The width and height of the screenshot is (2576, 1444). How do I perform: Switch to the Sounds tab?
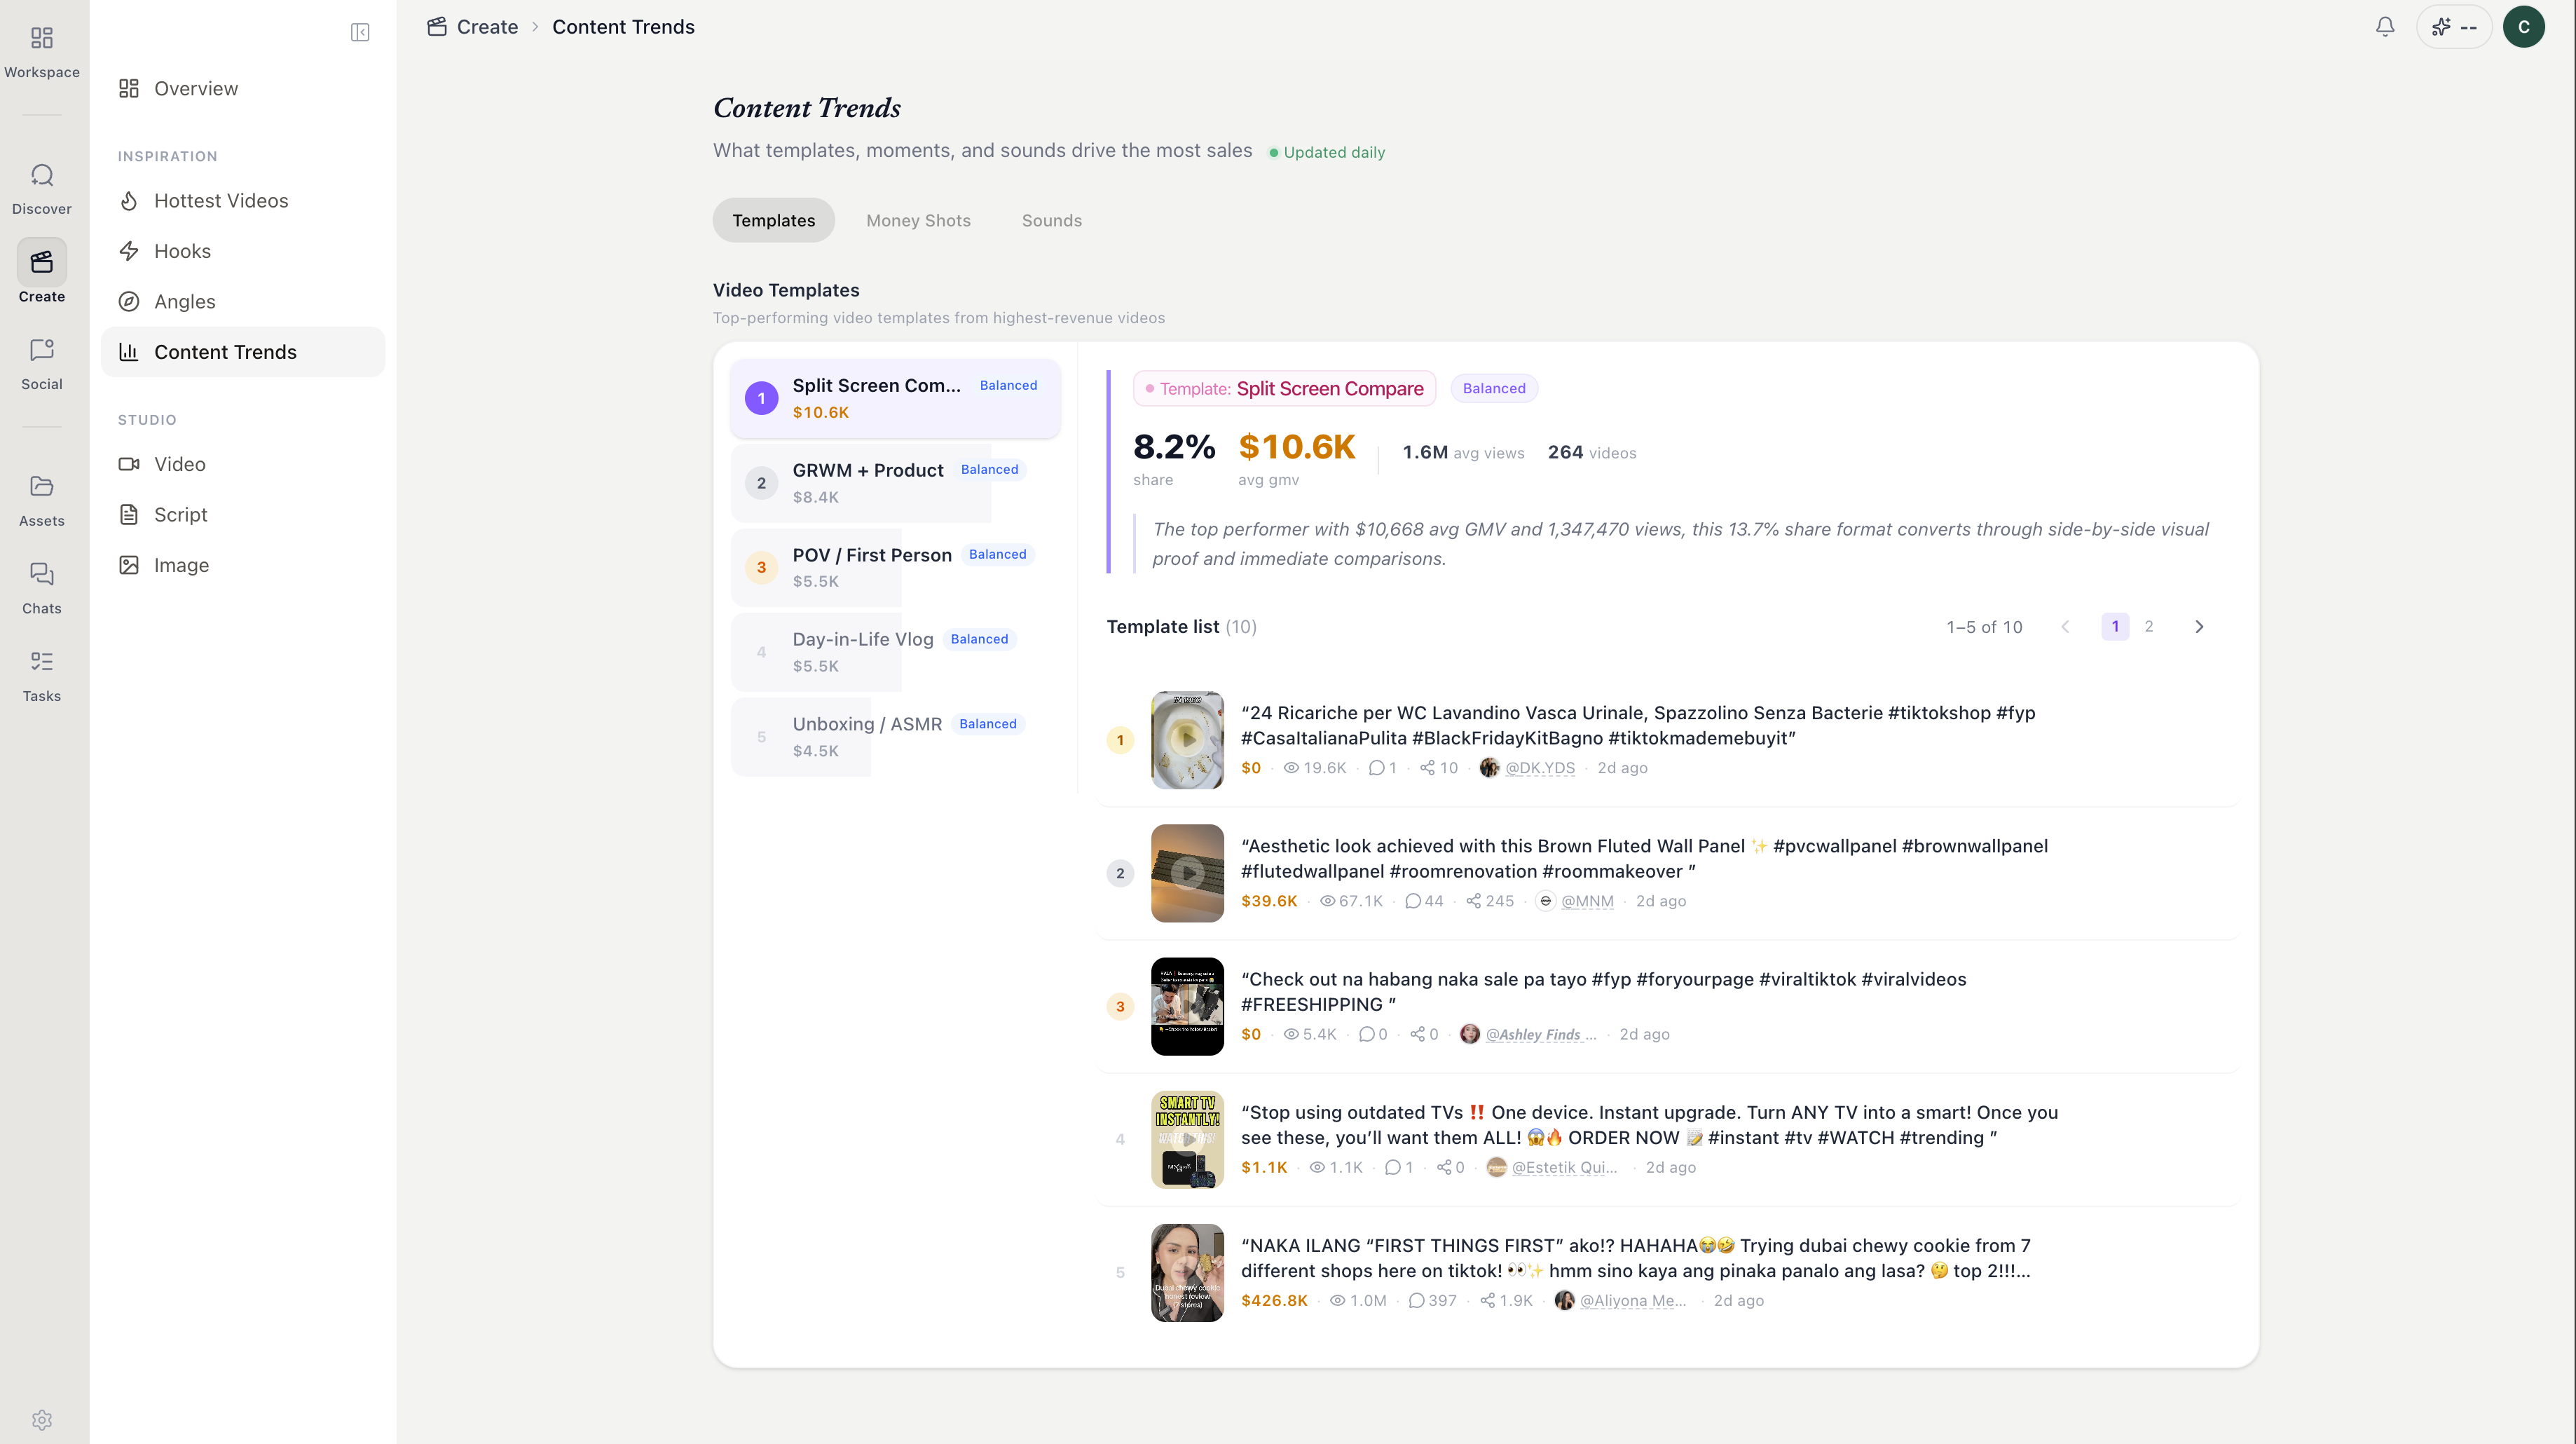pos(1051,221)
